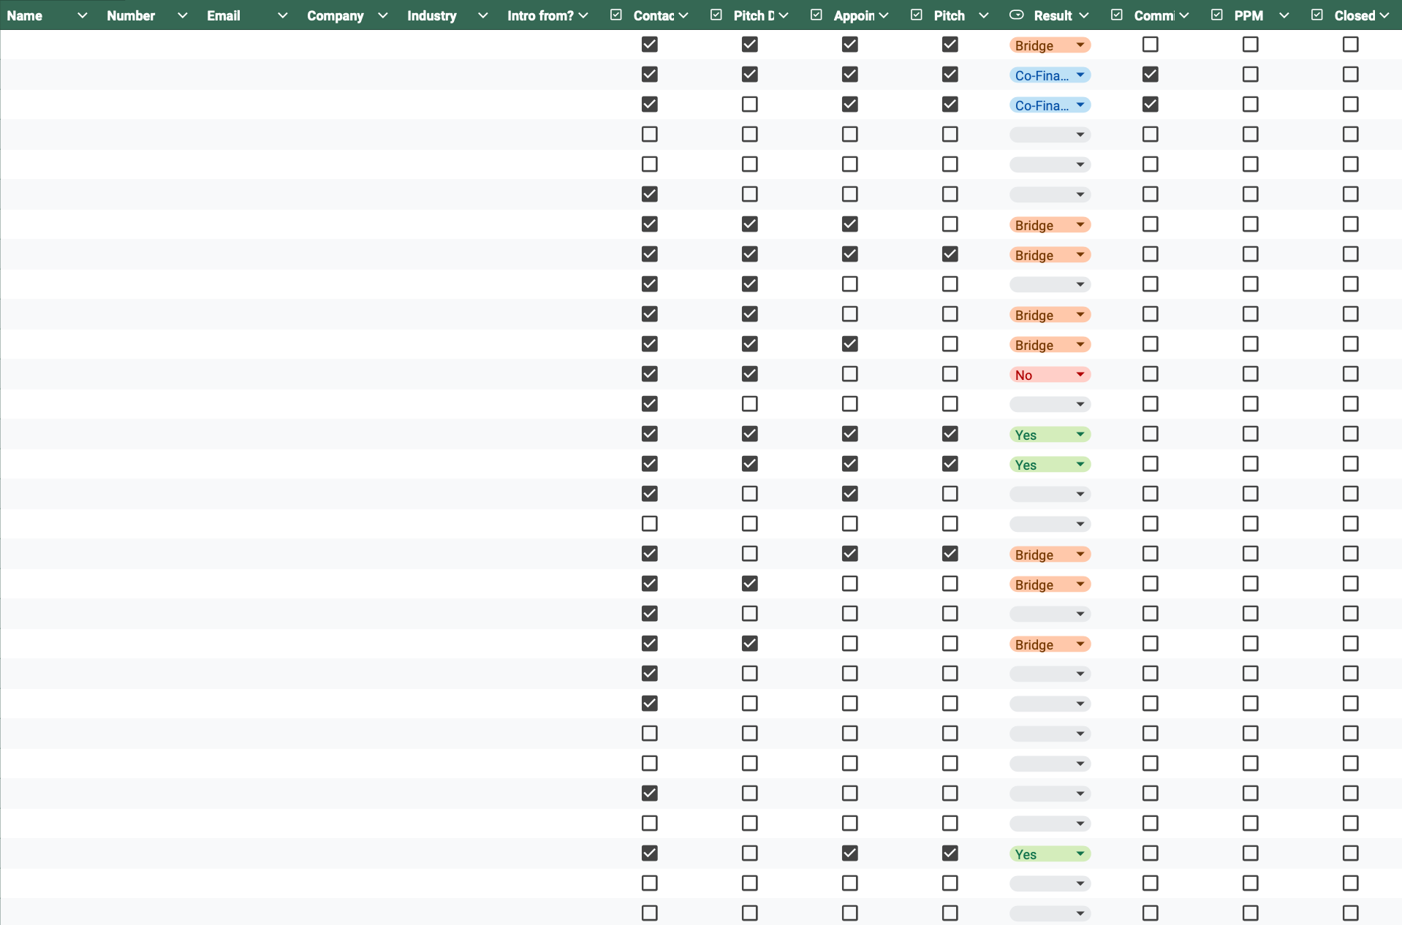Open the Industry column header dropdown arrow
Screen dimensions: 1402x925
tap(482, 15)
